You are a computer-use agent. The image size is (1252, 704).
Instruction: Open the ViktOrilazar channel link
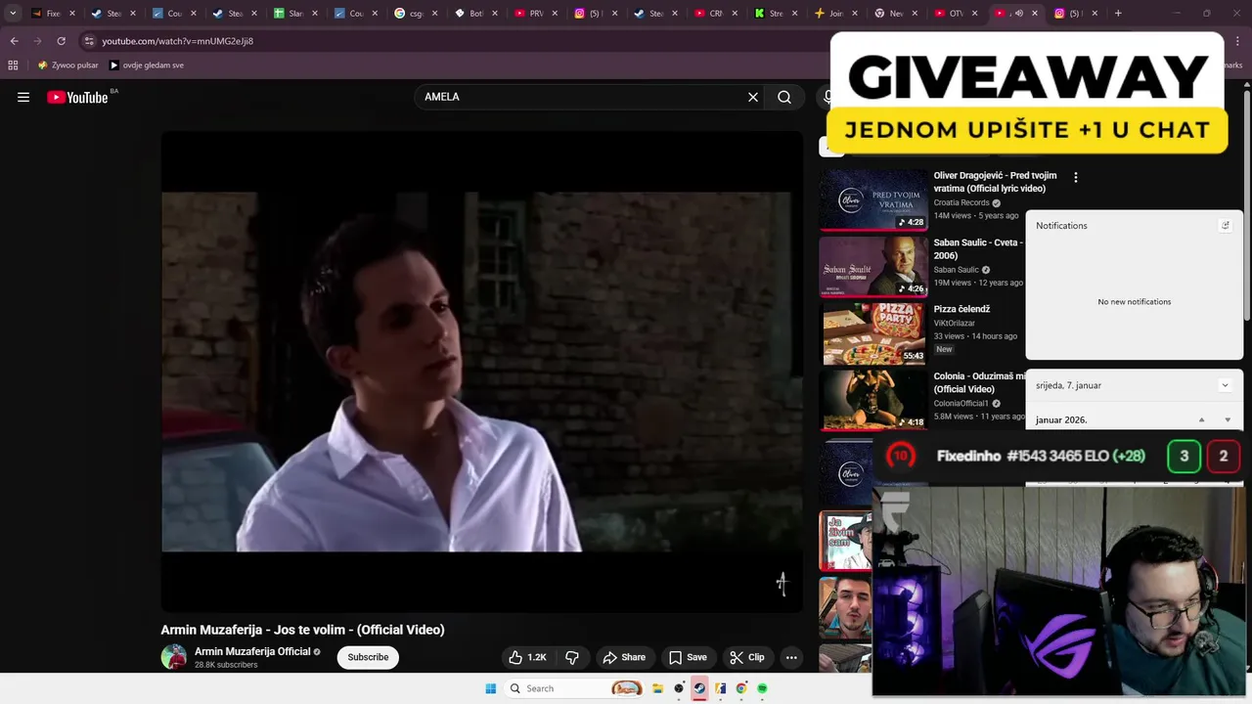[x=954, y=323]
